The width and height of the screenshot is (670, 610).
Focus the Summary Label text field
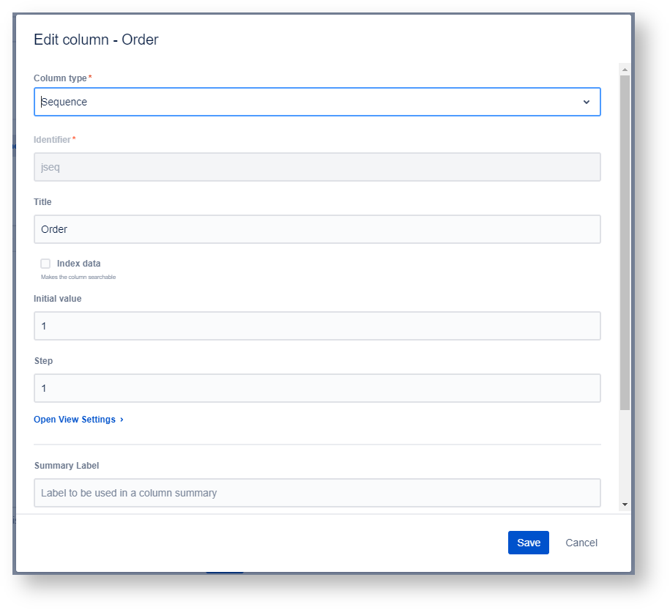point(316,493)
